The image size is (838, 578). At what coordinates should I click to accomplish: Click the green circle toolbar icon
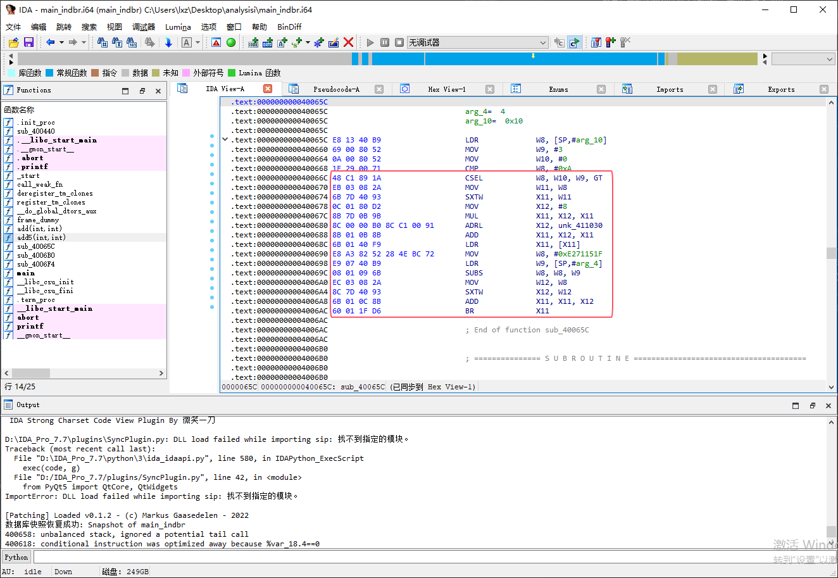tap(231, 42)
